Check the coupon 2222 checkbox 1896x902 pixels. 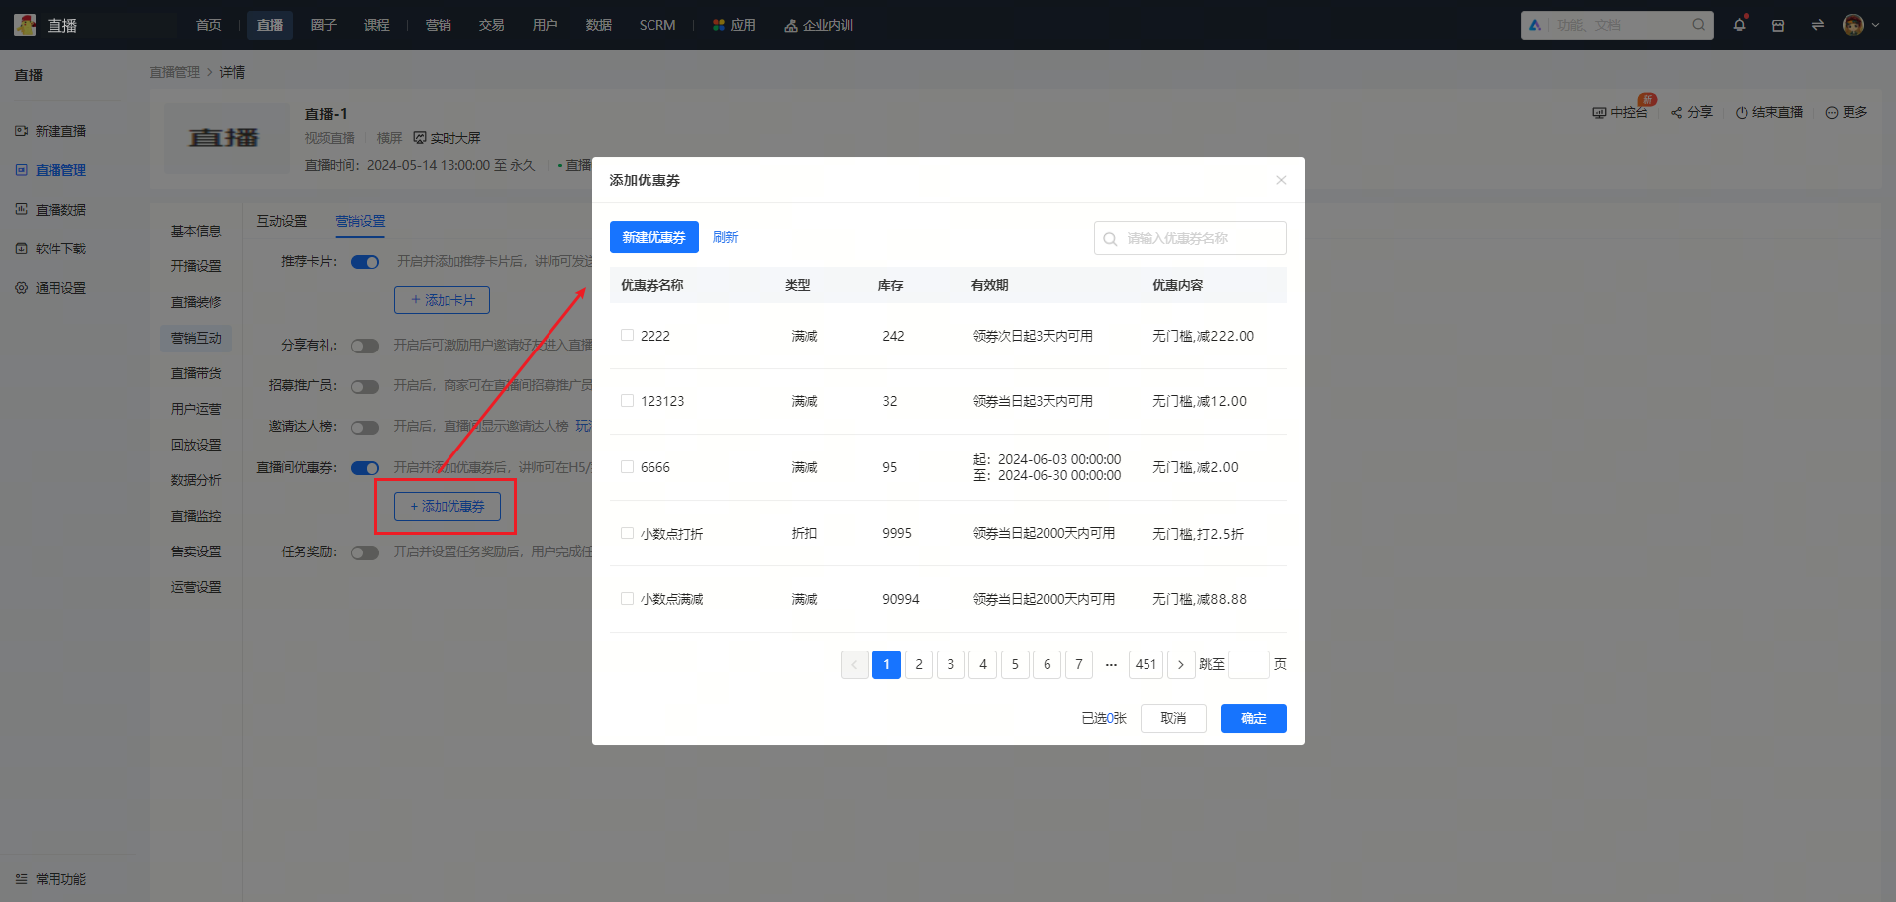[x=627, y=335]
